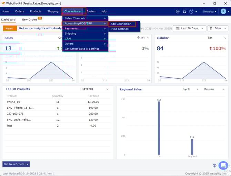
Task: Switch to the New Orders tab
Action: tap(30, 20)
